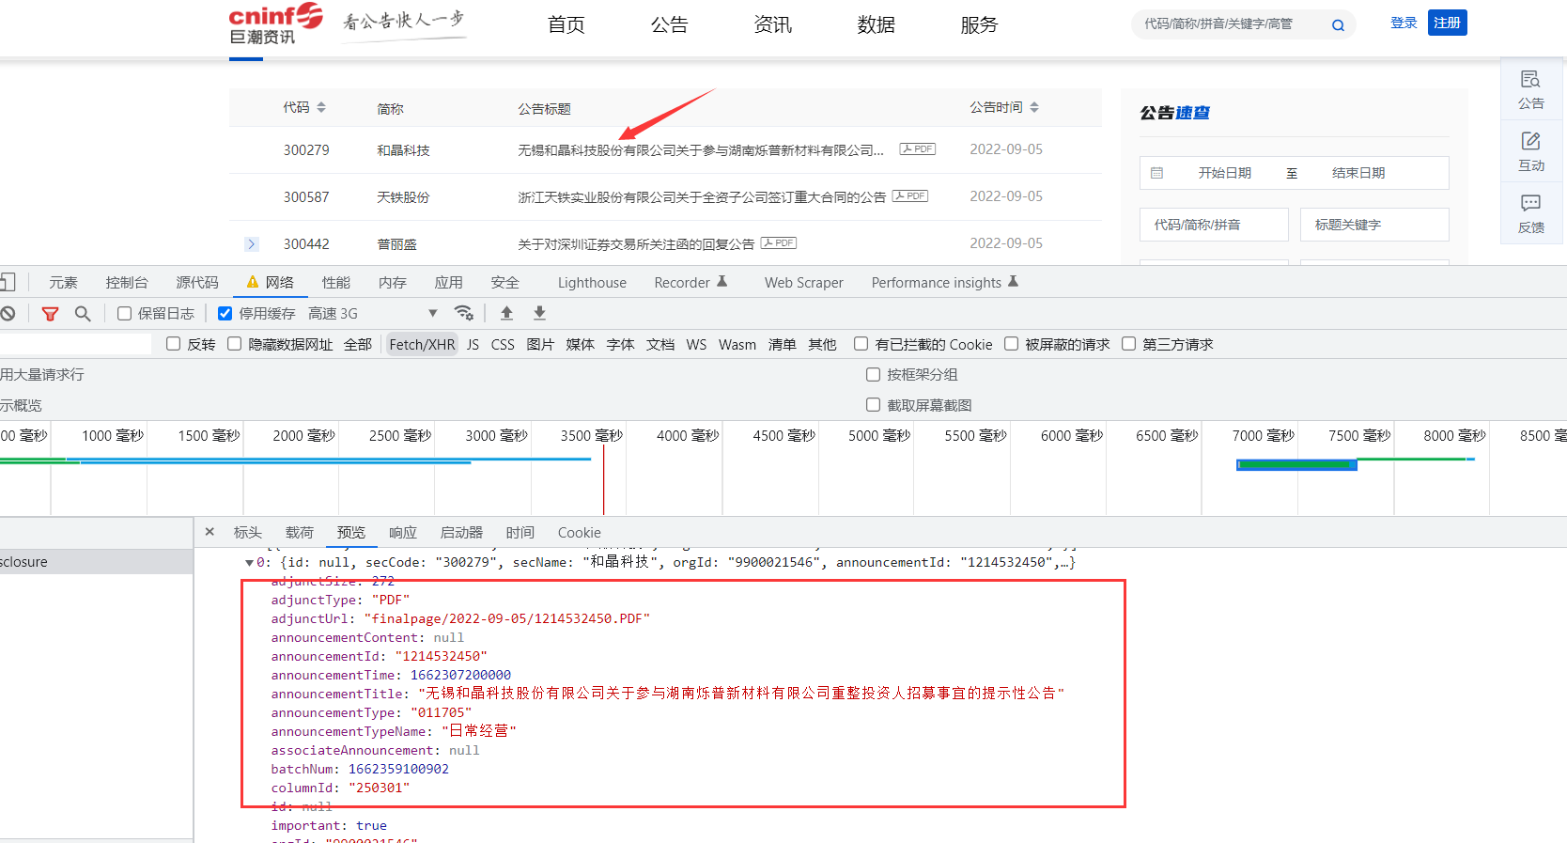Screen dimensions: 1567x843
Task: Click the header search input field
Action: pyautogui.click(x=1231, y=24)
